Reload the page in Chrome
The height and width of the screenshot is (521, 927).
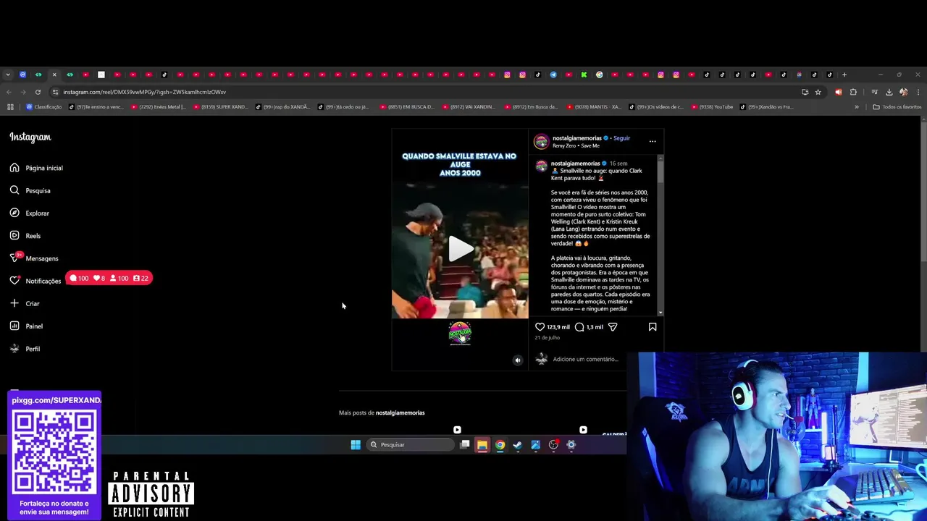pyautogui.click(x=38, y=92)
